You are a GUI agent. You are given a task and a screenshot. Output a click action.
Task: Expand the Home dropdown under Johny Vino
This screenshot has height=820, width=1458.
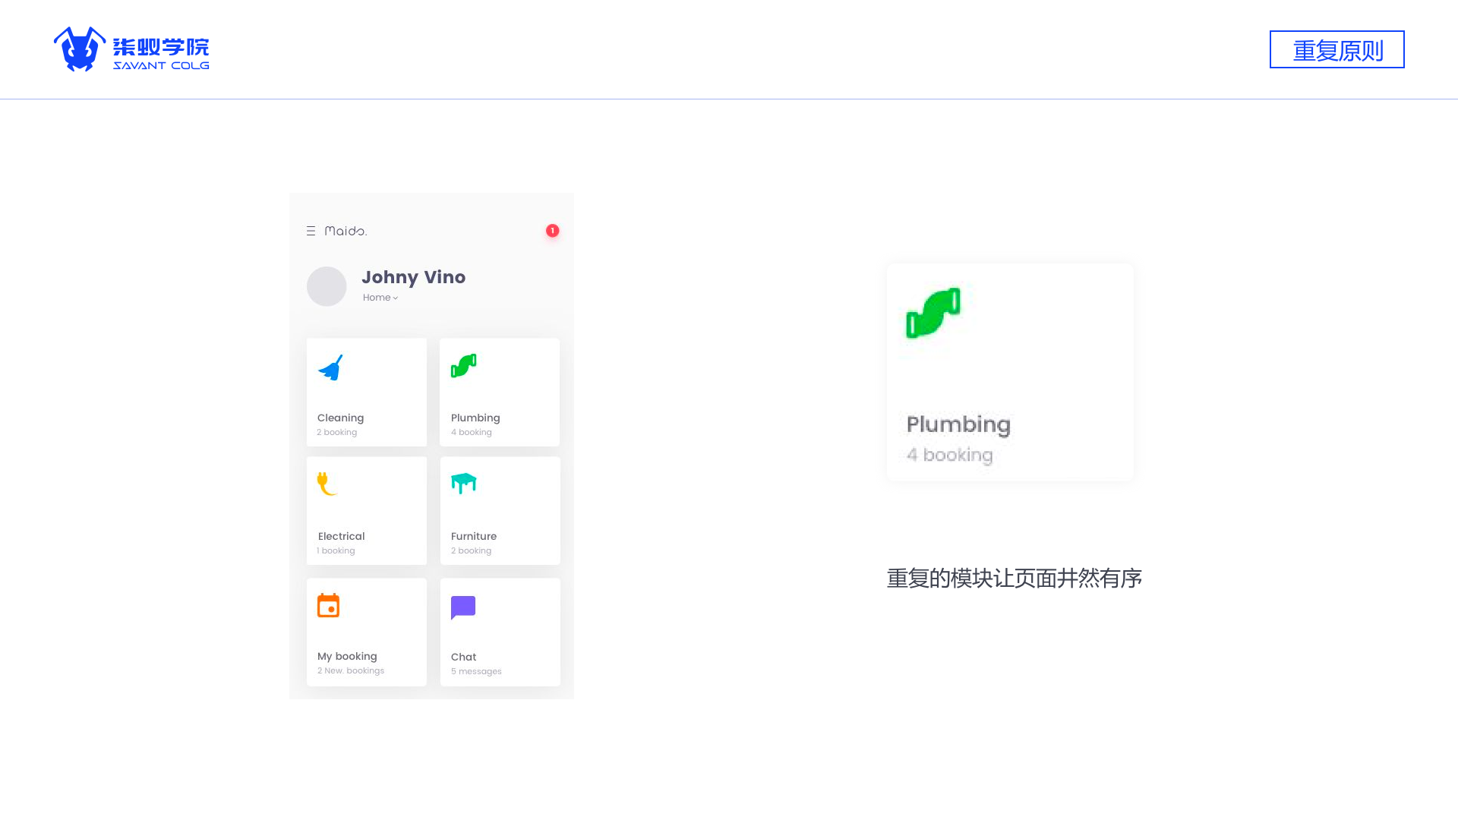click(x=380, y=298)
